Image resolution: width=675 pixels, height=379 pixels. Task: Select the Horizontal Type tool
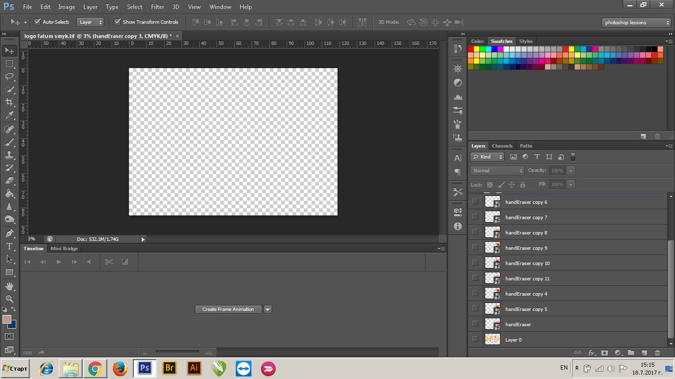coord(9,246)
